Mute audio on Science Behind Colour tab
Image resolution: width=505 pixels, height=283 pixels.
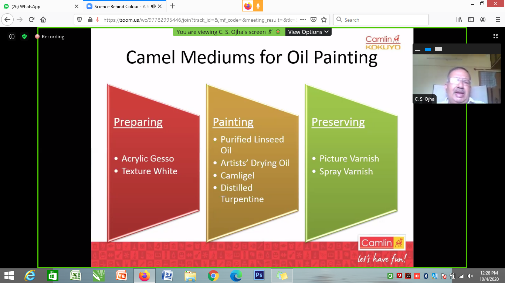(153, 6)
